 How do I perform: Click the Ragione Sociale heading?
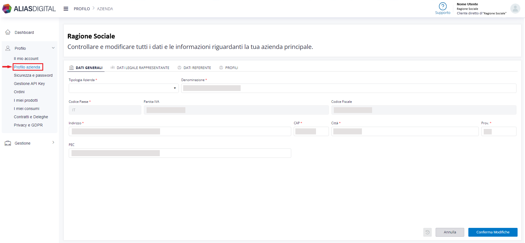point(91,36)
